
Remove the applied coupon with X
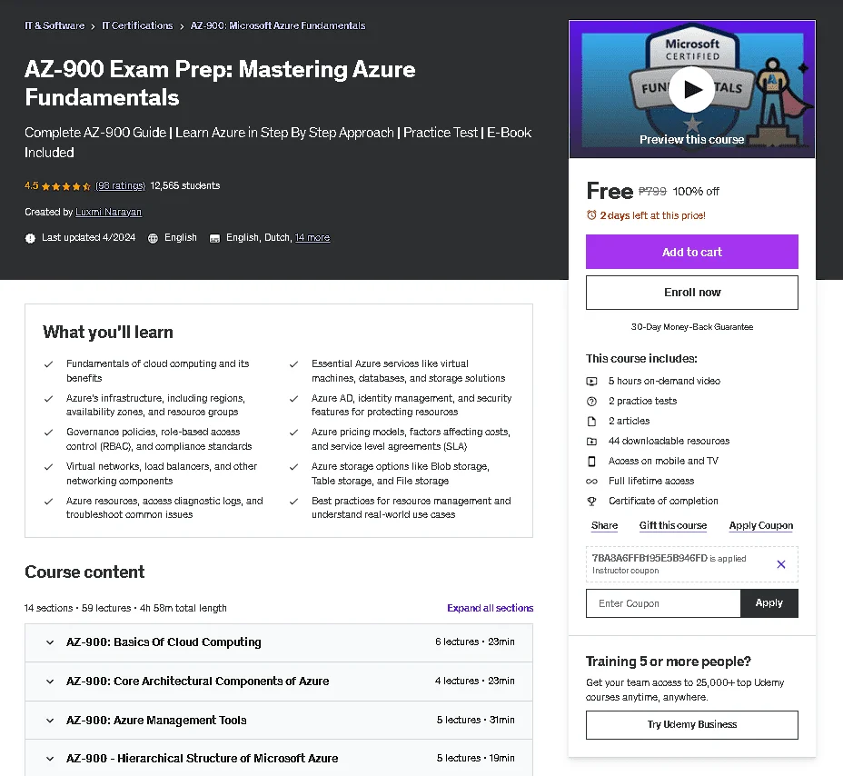781,564
